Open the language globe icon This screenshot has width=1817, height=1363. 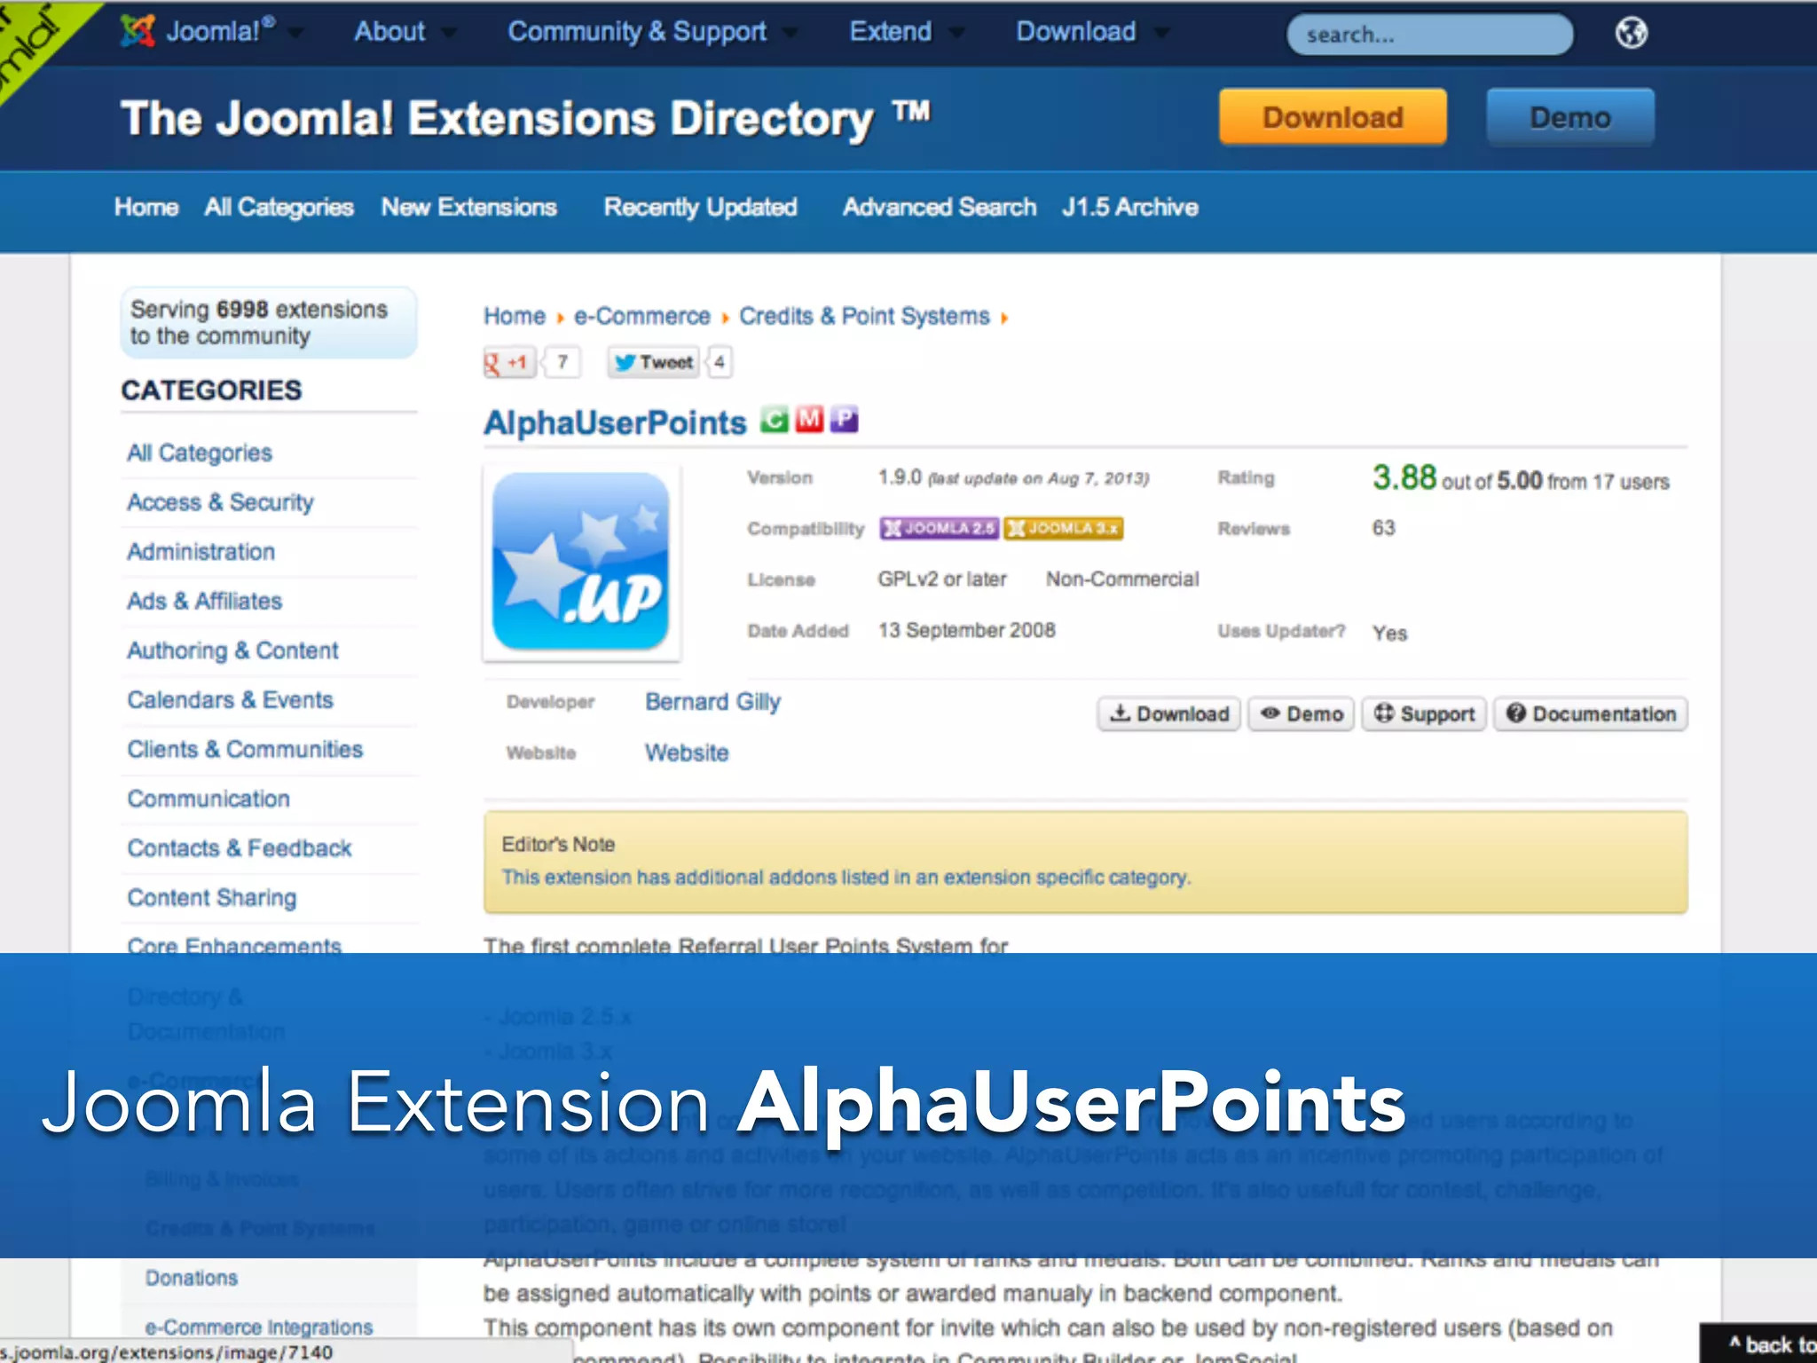coord(1631,33)
